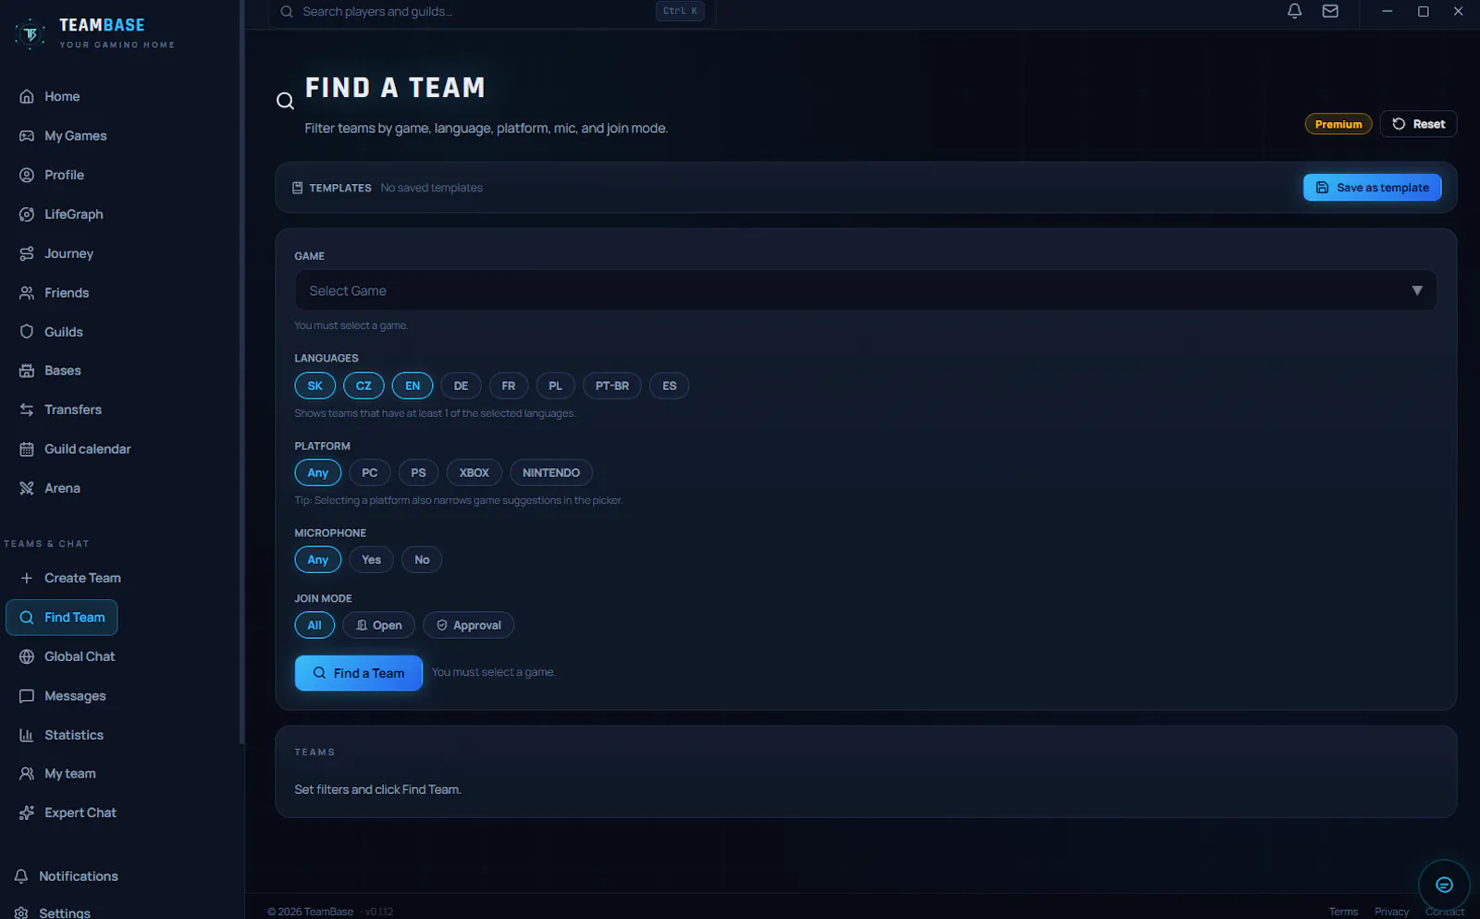The width and height of the screenshot is (1480, 919).
Task: Click the Search players and guilds field
Action: coord(492,11)
